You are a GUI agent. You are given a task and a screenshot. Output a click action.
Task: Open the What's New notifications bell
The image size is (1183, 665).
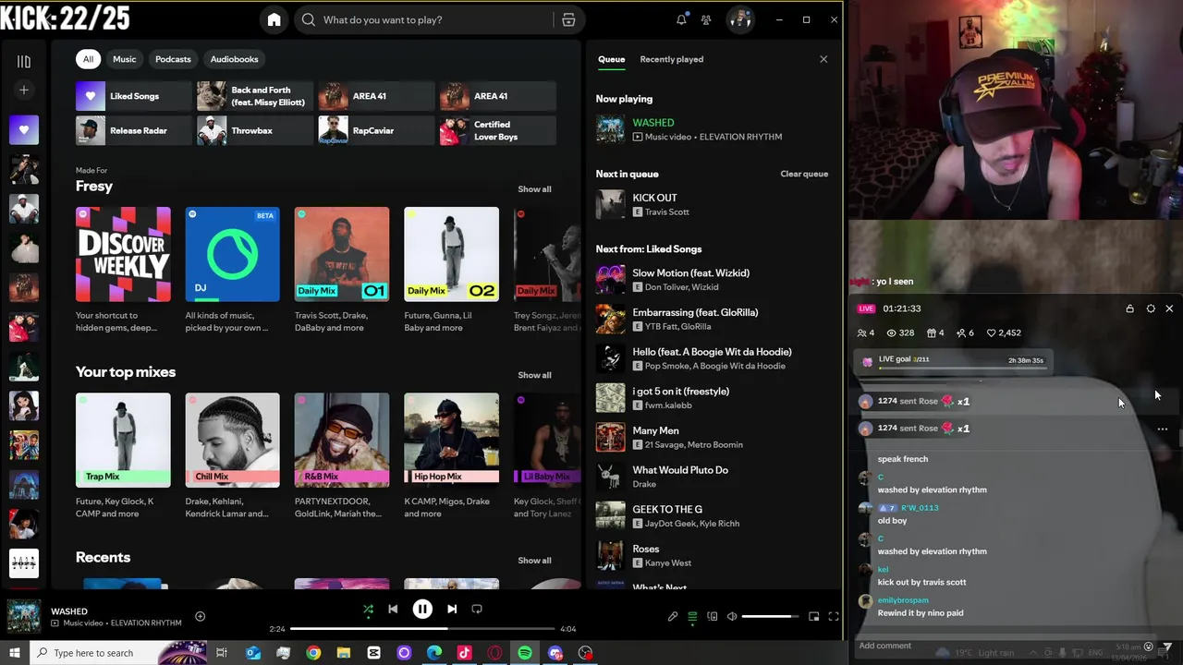tap(681, 19)
